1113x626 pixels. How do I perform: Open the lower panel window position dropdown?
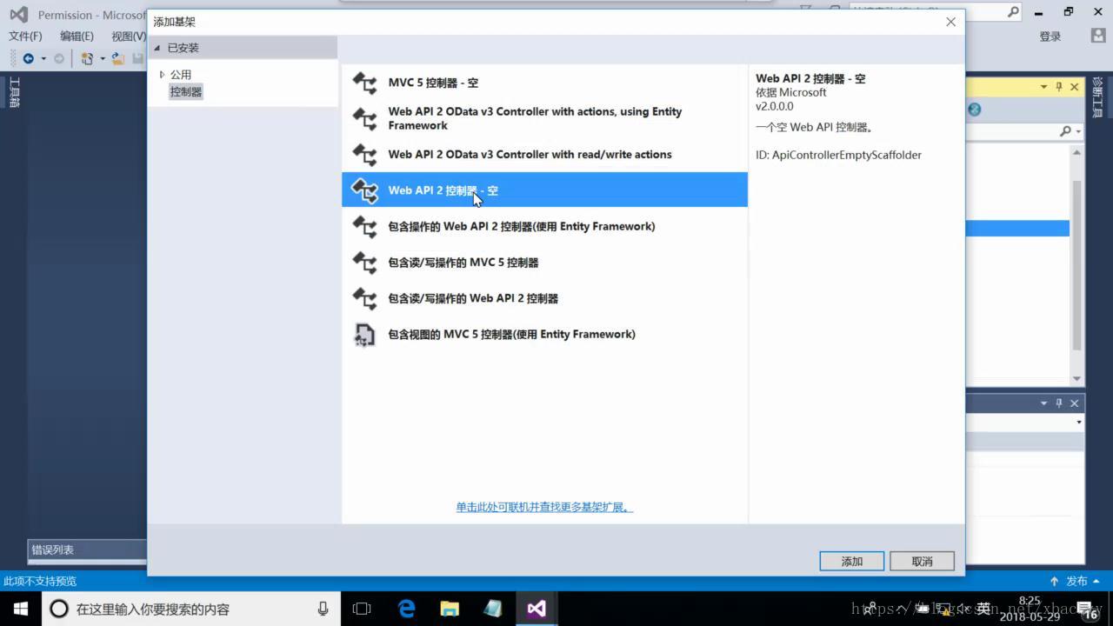pos(1043,403)
